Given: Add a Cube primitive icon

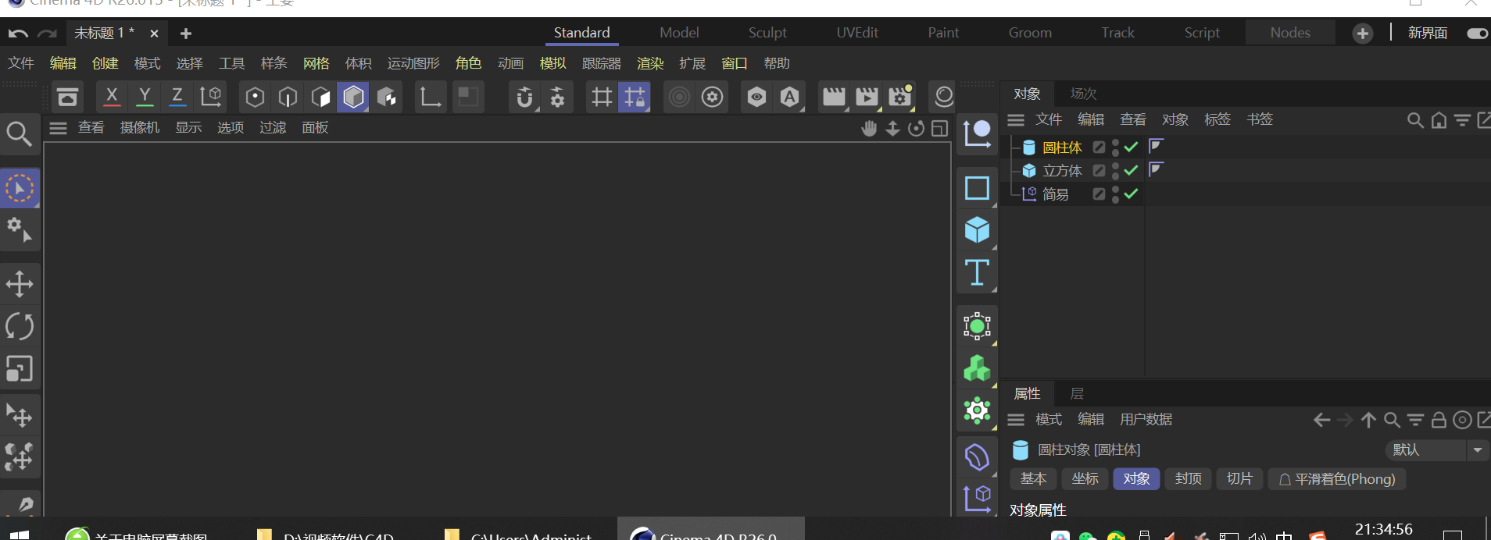Looking at the screenshot, I should pos(977,230).
